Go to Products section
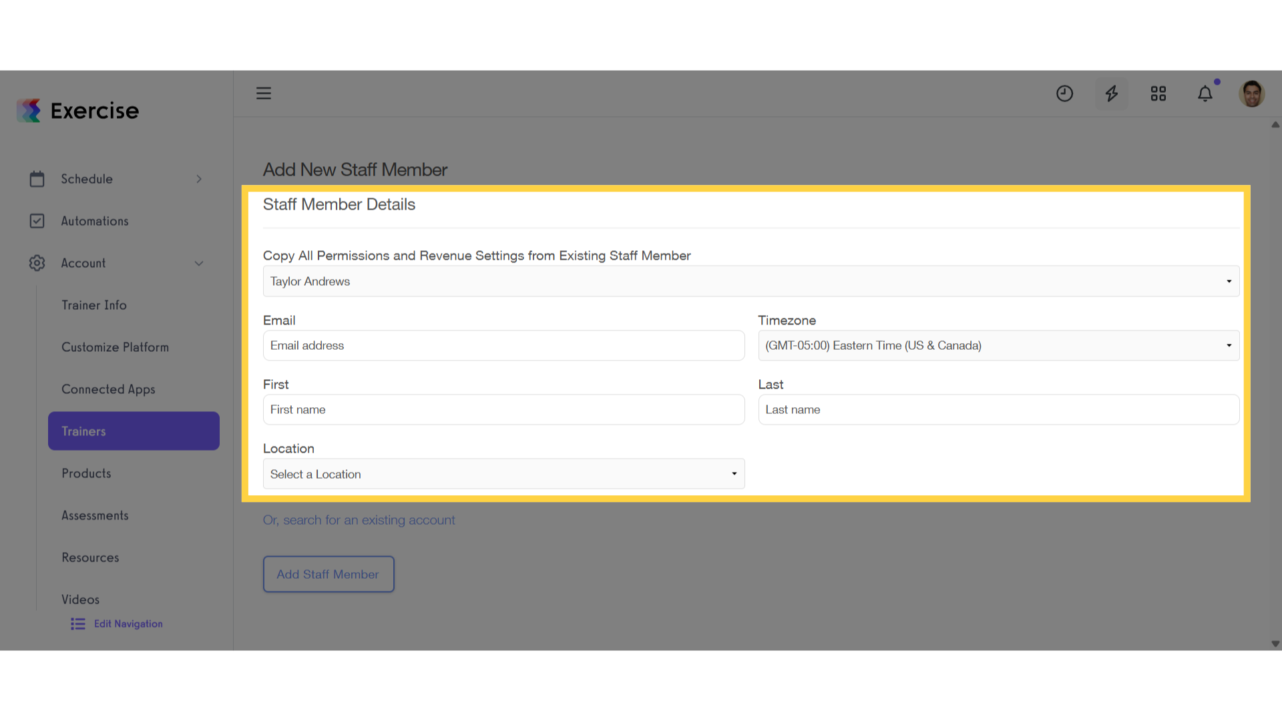This screenshot has width=1282, height=721. pos(86,473)
